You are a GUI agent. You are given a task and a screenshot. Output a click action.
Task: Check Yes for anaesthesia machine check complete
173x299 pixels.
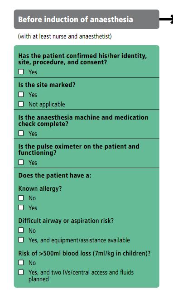point(21,133)
